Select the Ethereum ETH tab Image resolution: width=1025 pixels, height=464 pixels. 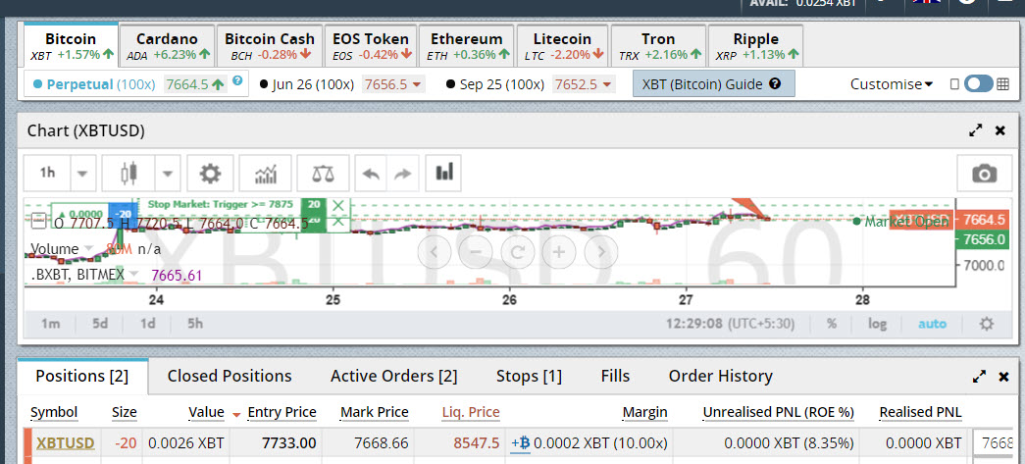click(x=467, y=46)
